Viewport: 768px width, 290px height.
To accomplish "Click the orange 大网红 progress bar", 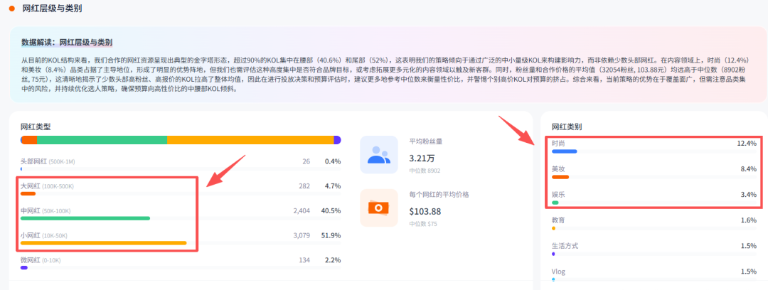I will [x=28, y=193].
